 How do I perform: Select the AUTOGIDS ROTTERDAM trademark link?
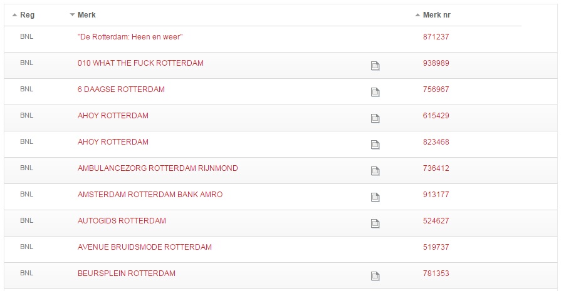(x=122, y=221)
